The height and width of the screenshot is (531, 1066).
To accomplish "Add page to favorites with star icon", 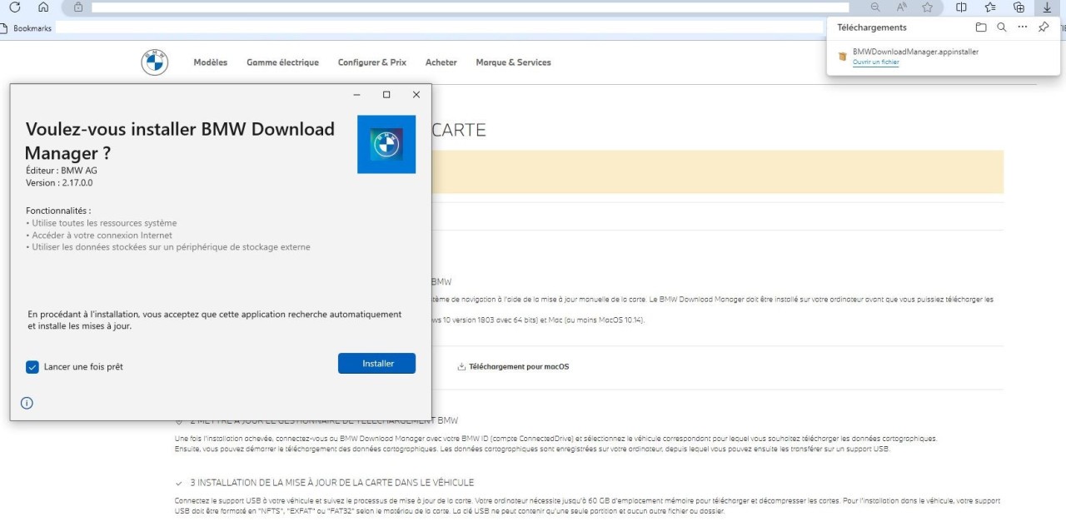I will (x=928, y=7).
